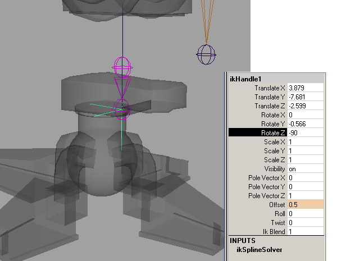The image size is (337, 261).
Task: Select the Pole Vector Y attribute label
Action: tap(266, 187)
